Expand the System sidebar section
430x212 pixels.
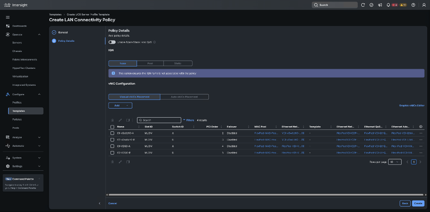click(x=39, y=158)
